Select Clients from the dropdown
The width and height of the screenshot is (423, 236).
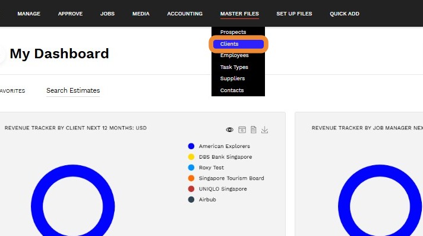pyautogui.click(x=238, y=44)
